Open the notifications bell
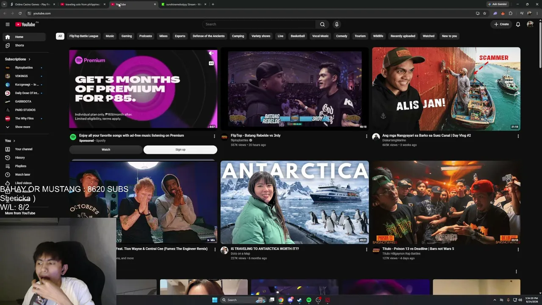This screenshot has height=305, width=542. tap(518, 24)
